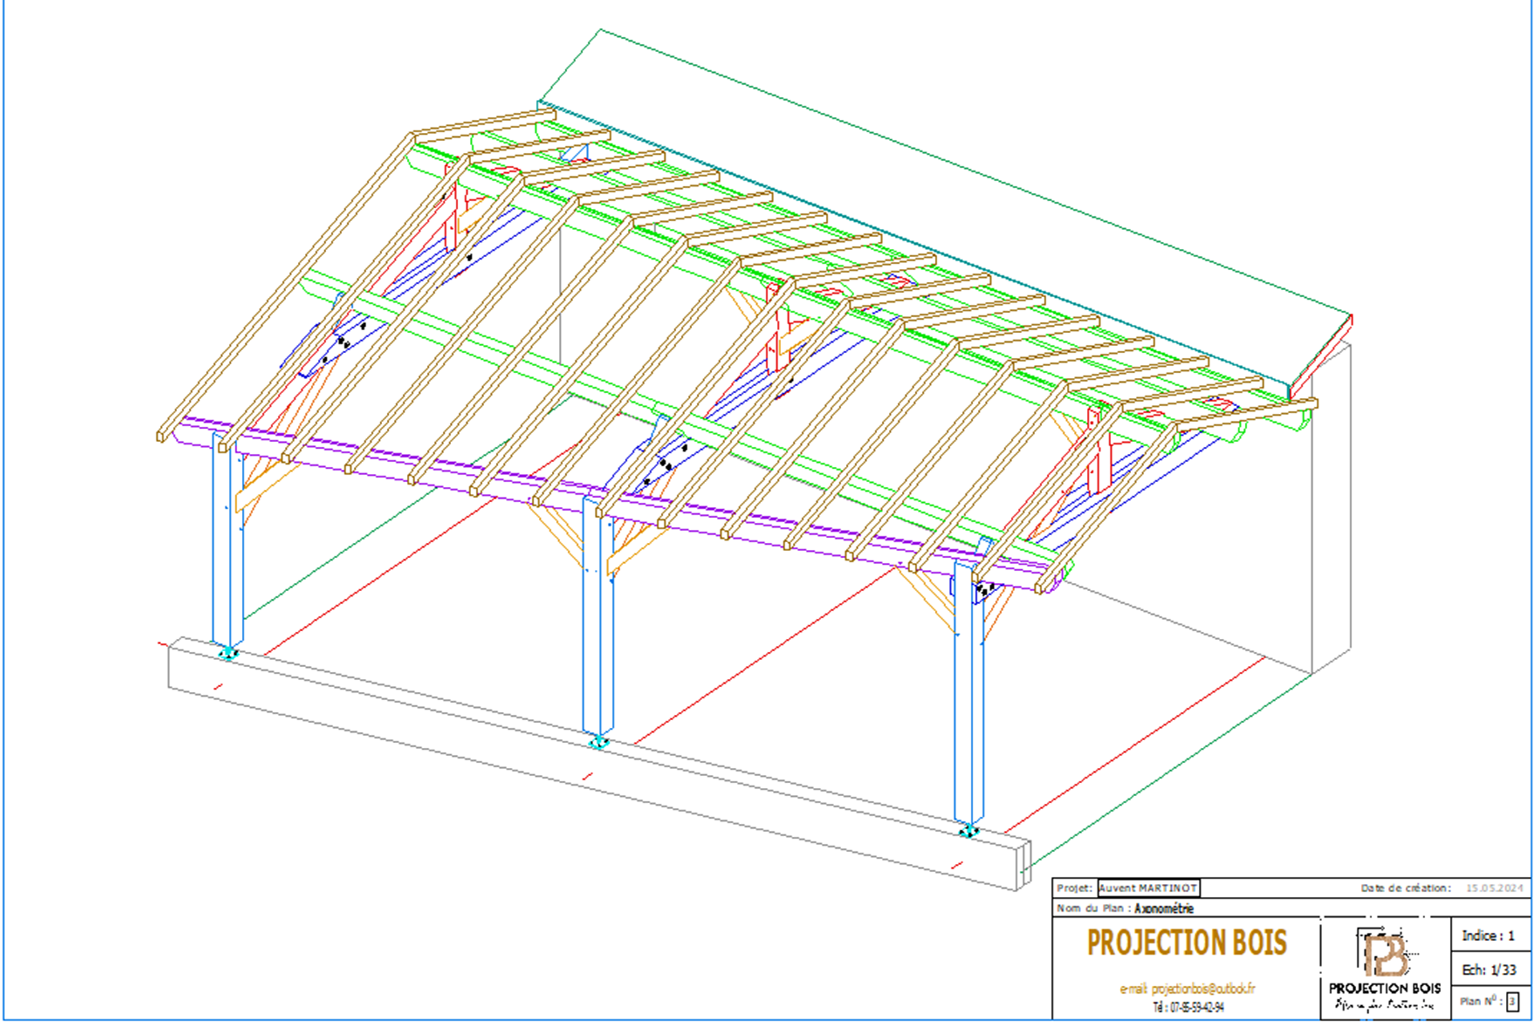Click the creation date 15.05.2024

(1494, 888)
